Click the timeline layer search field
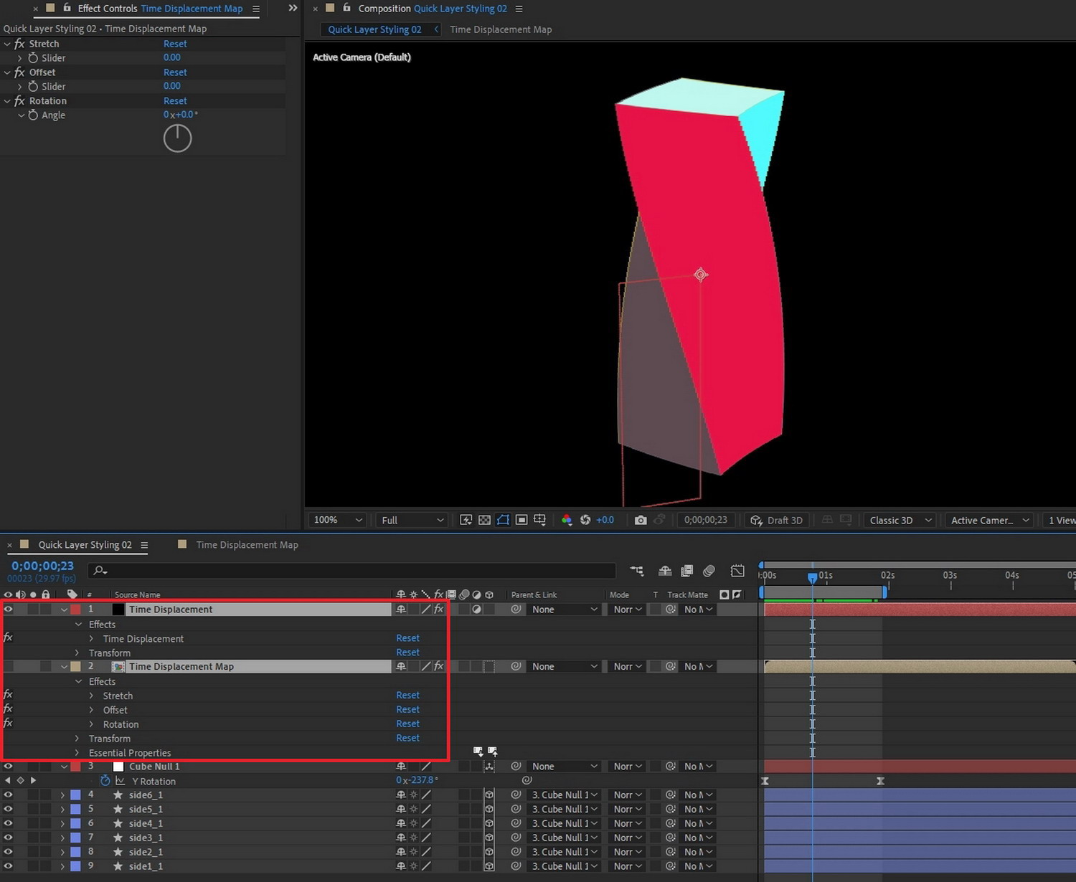The width and height of the screenshot is (1076, 882). click(x=359, y=571)
